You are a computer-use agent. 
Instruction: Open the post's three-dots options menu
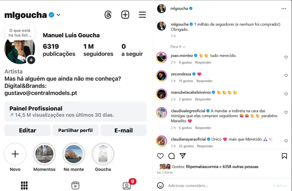[283, 9]
